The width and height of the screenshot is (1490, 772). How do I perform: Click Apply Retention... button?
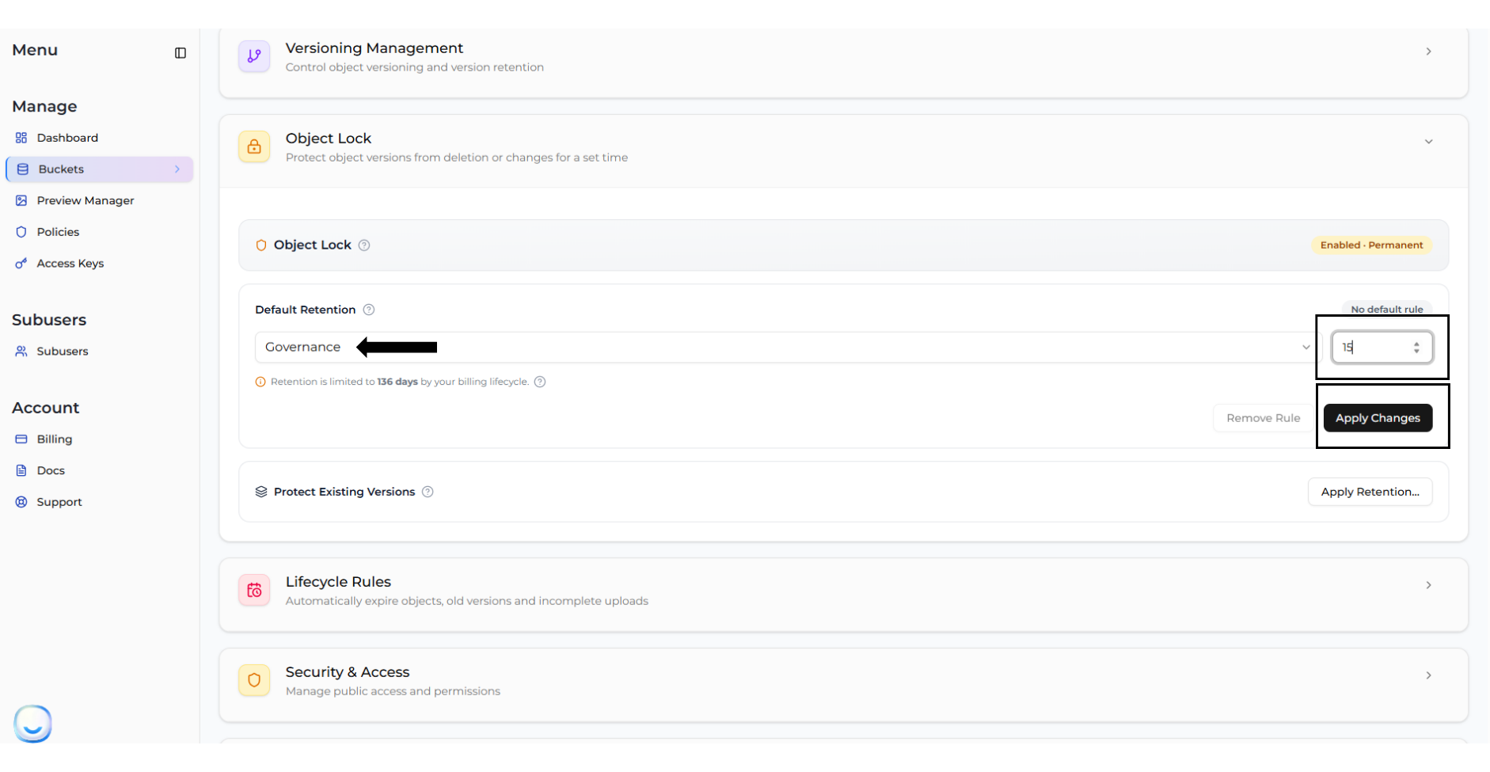(x=1370, y=492)
